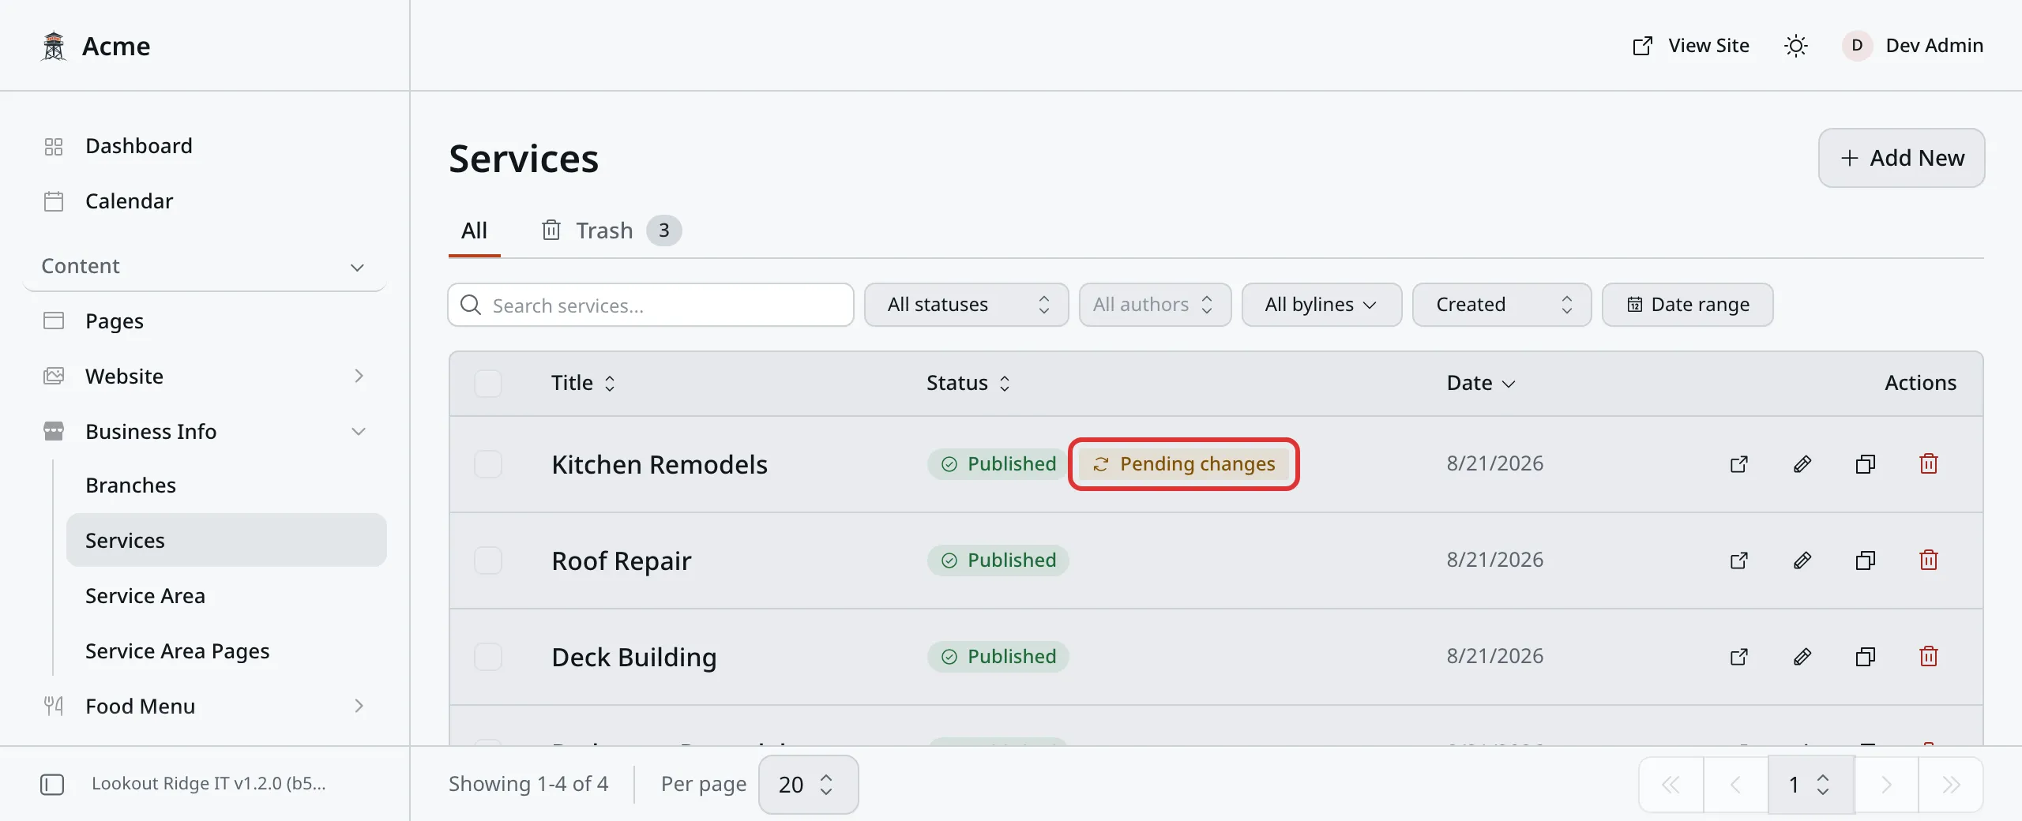Go to last page of results
The image size is (2022, 821).
tap(1951, 785)
